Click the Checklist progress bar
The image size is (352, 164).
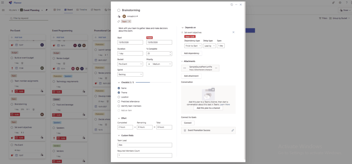(x=153, y=82)
